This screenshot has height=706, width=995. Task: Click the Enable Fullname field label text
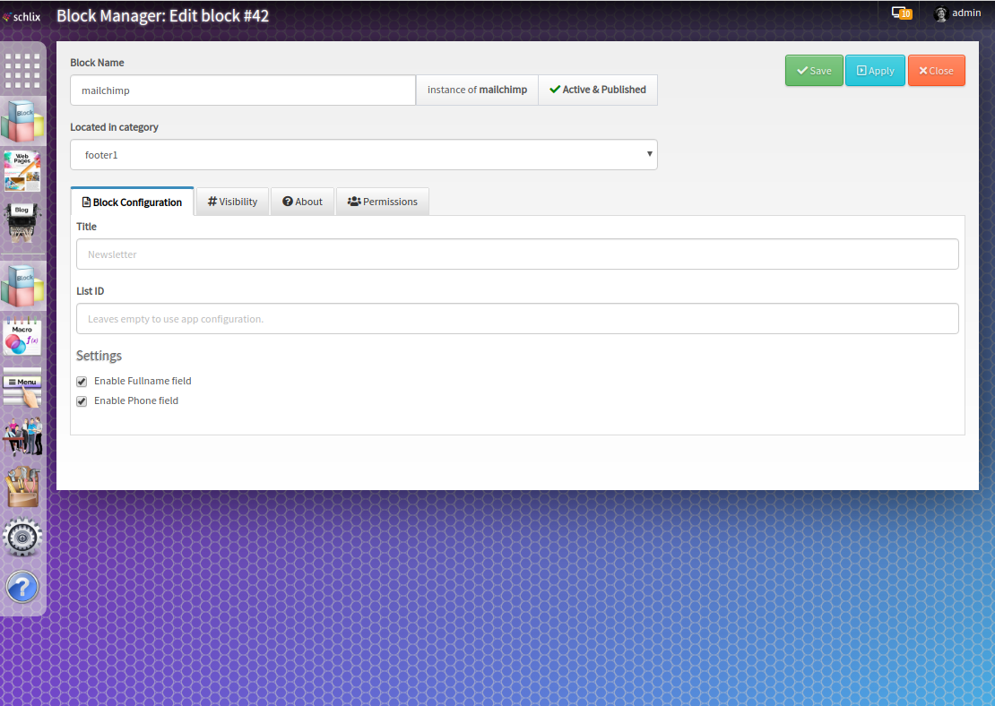click(143, 381)
